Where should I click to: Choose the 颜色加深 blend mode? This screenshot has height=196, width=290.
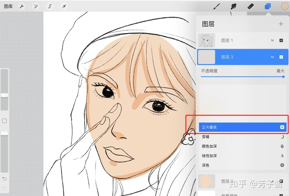point(243,146)
